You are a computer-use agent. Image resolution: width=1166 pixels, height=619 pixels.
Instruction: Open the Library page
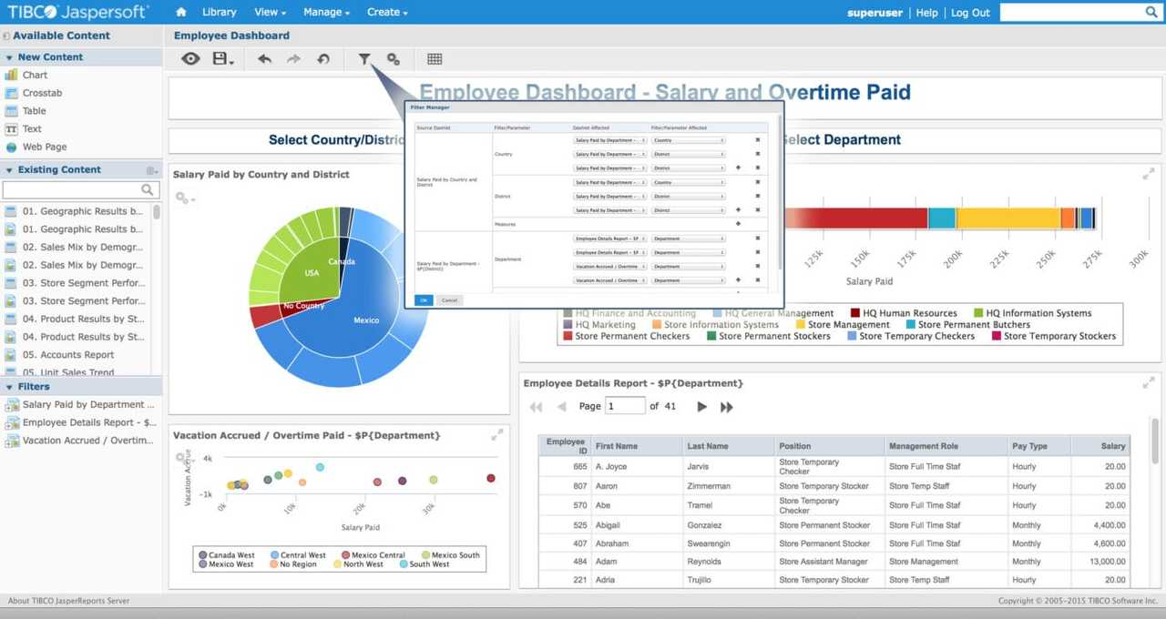219,12
